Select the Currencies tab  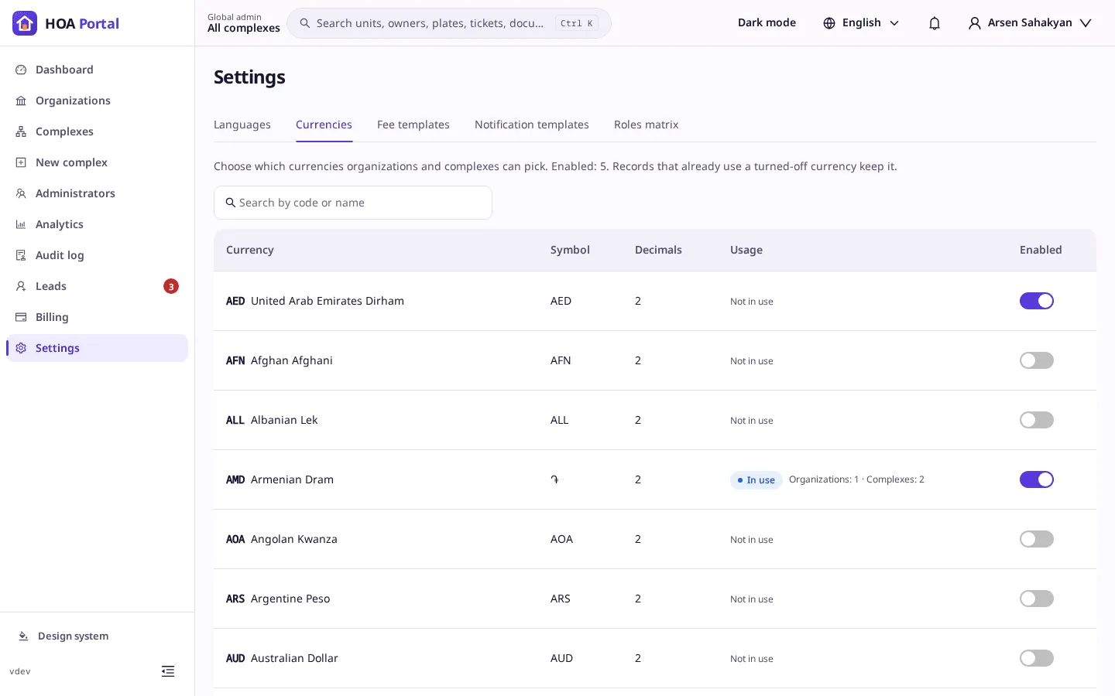click(324, 125)
